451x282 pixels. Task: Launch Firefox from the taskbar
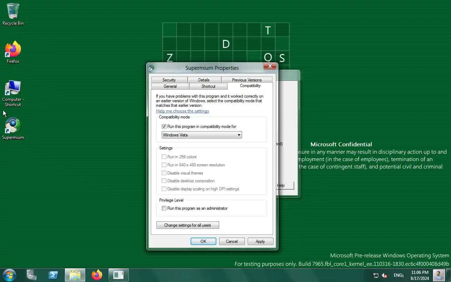coord(97,275)
